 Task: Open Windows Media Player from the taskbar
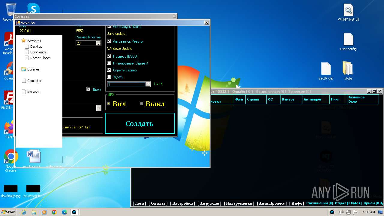44,212
